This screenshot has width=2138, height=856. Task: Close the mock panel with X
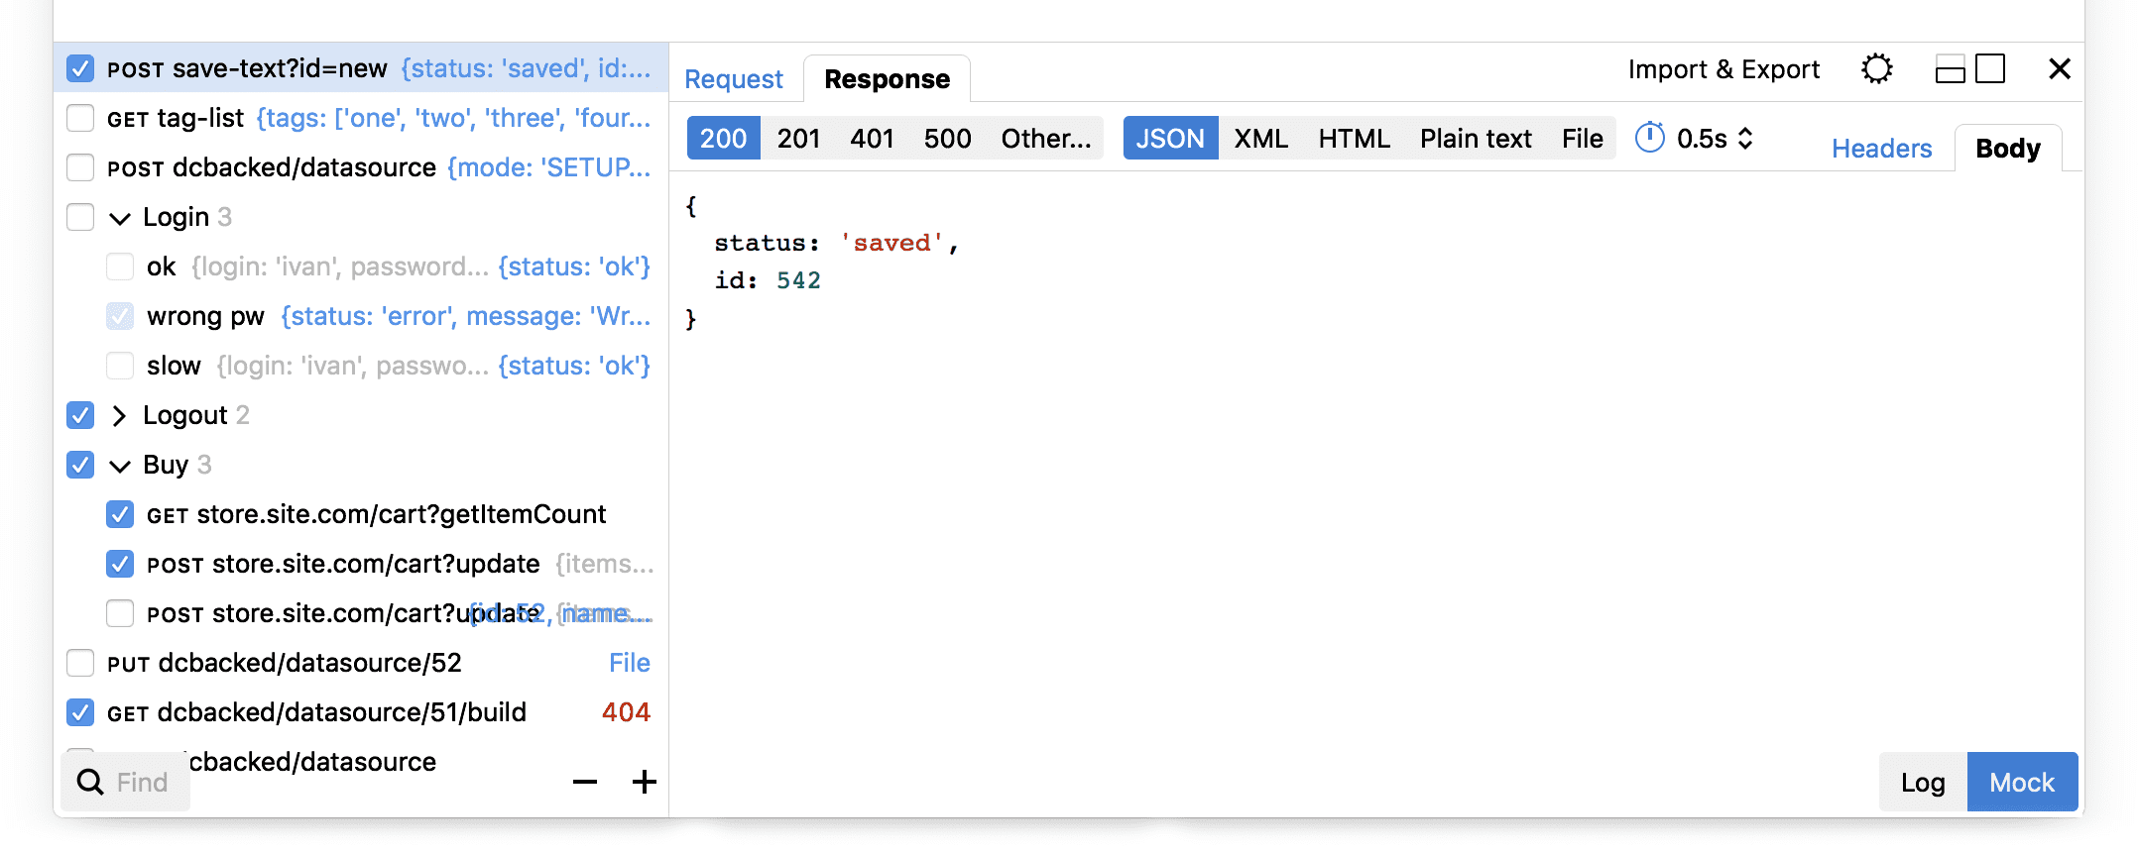[x=2060, y=69]
